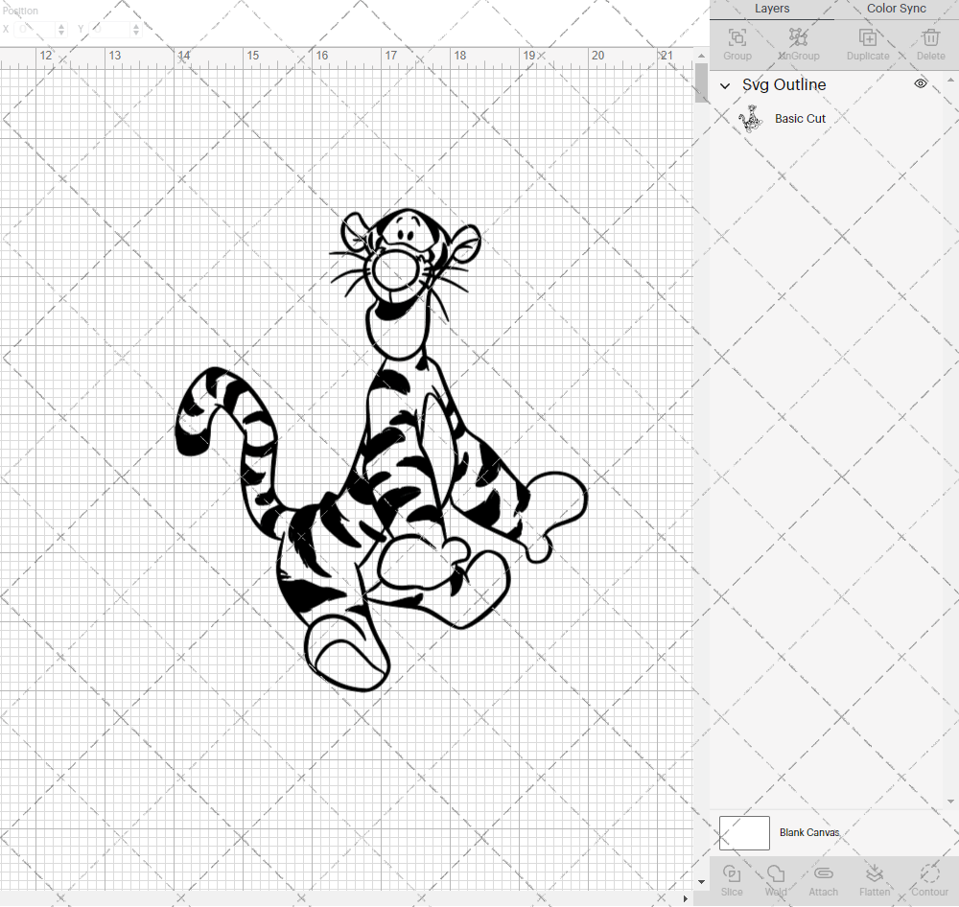The height and width of the screenshot is (907, 959).
Task: Select the Group tool
Action: [x=737, y=38]
